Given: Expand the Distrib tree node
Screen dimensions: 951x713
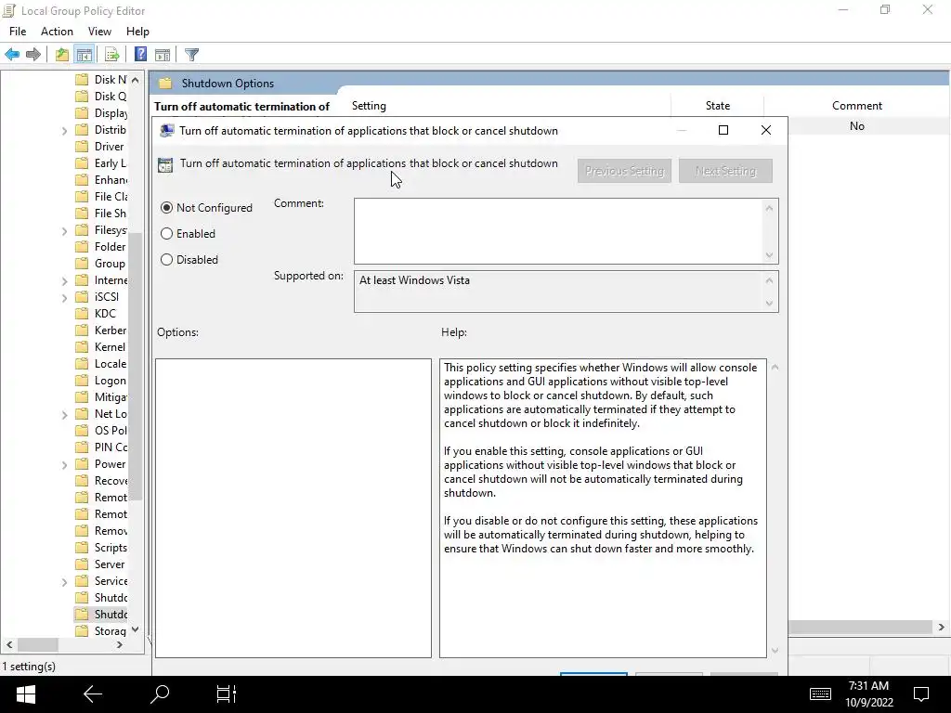Looking at the screenshot, I should tap(64, 130).
